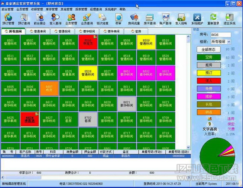
Task: Click the room grid scroll-down arrow
Action: pos(188,147)
